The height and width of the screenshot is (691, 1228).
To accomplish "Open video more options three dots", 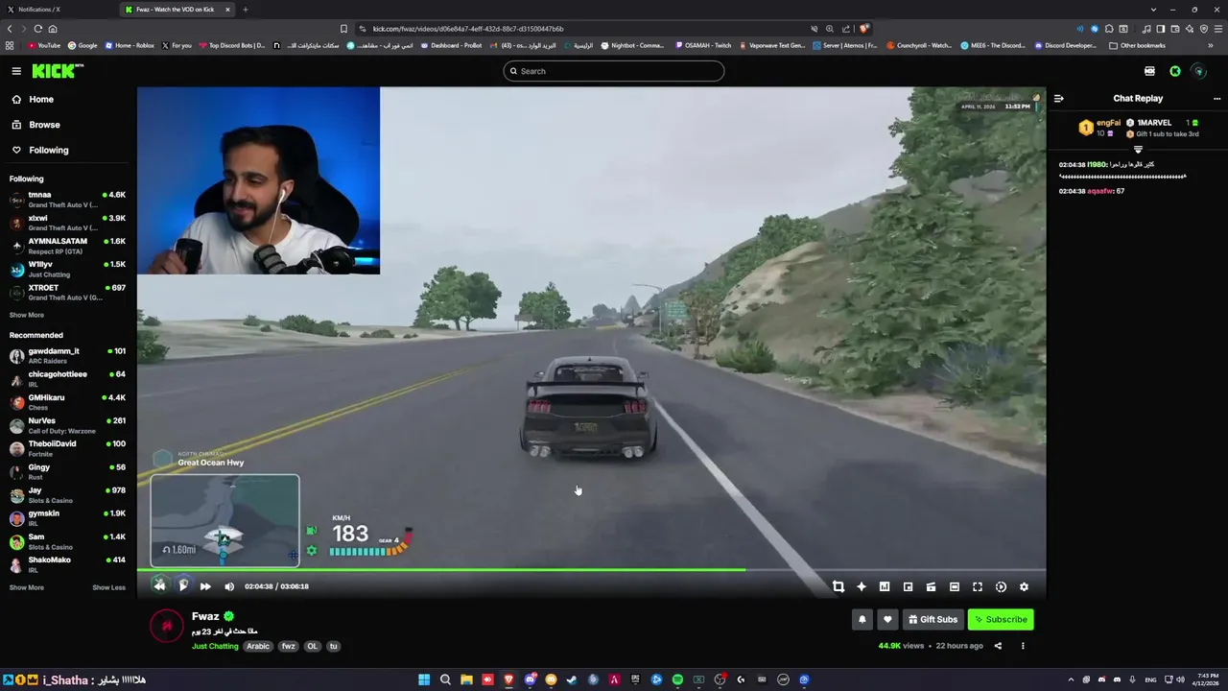I will click(x=1023, y=646).
